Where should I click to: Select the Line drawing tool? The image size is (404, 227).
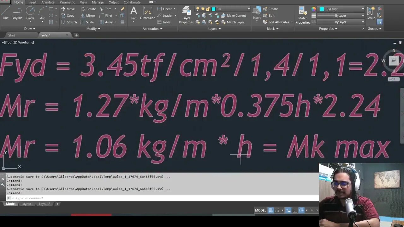pyautogui.click(x=6, y=14)
